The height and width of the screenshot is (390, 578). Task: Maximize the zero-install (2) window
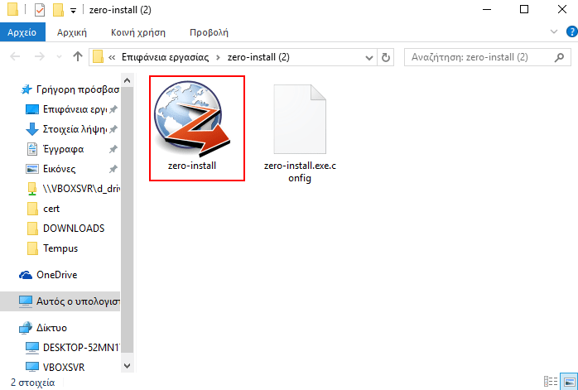[524, 10]
